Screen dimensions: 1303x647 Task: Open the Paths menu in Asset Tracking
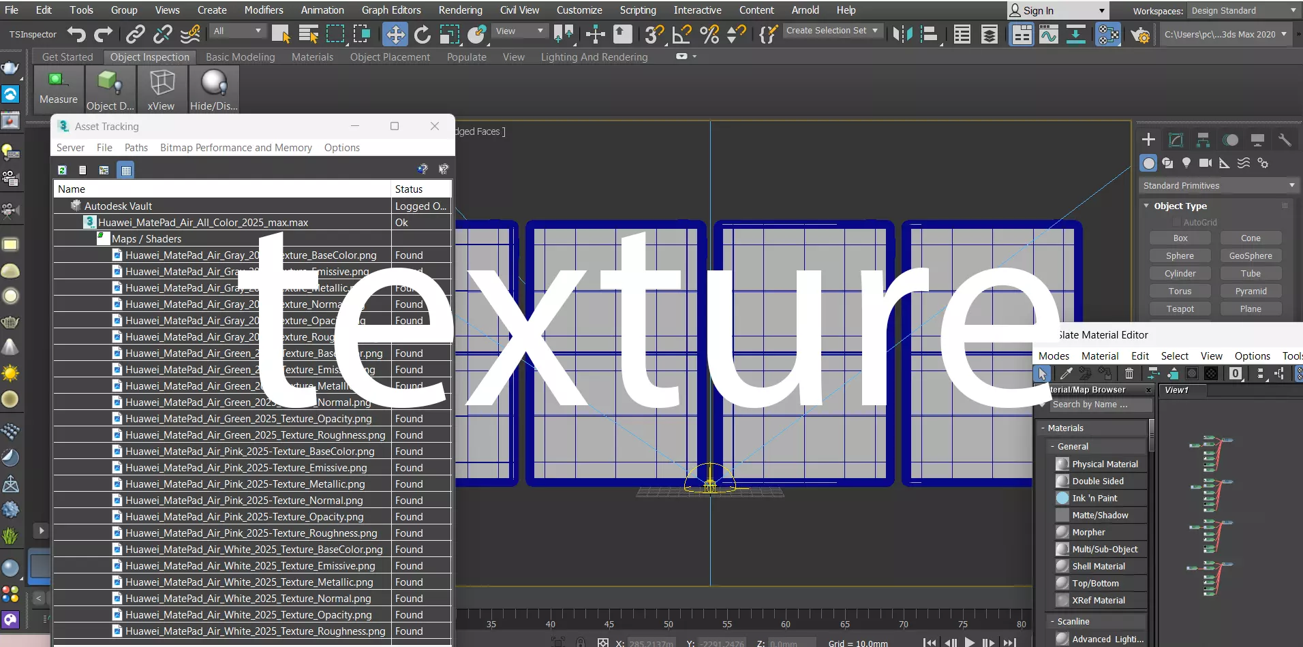136,148
